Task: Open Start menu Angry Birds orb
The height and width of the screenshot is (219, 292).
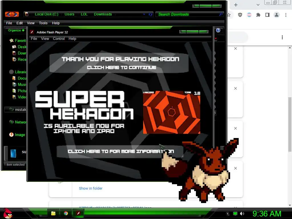Action: coord(8,213)
